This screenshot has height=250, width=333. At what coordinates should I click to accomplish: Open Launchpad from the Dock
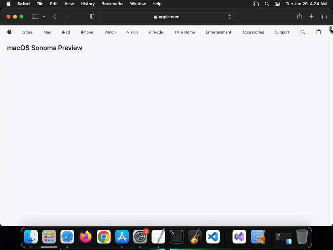pyautogui.click(x=49, y=237)
